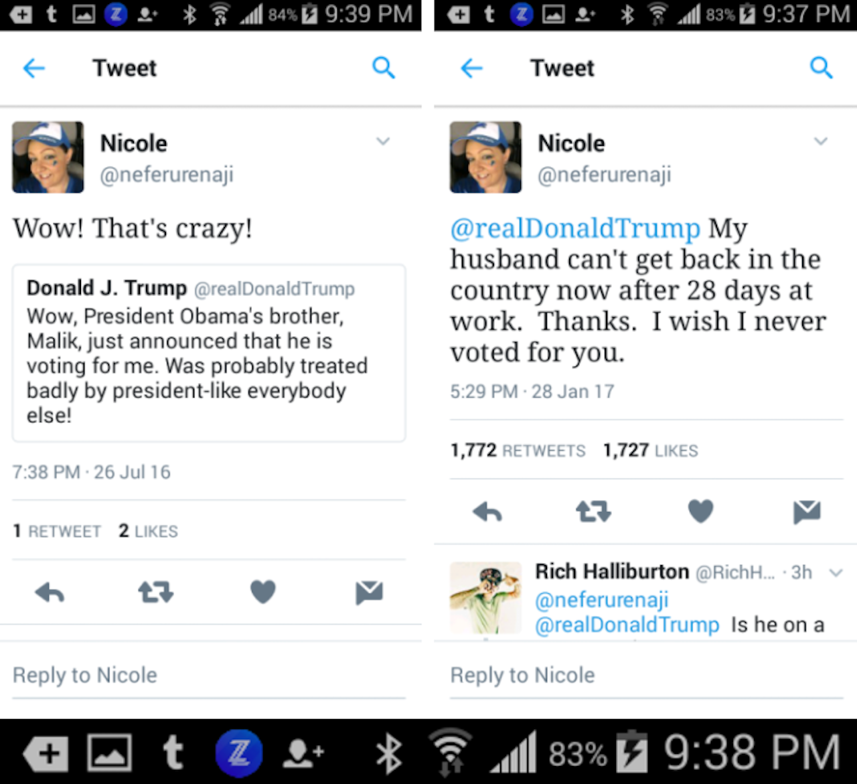Retweet the "Wow! That's crazy!" tweet

[x=155, y=592]
